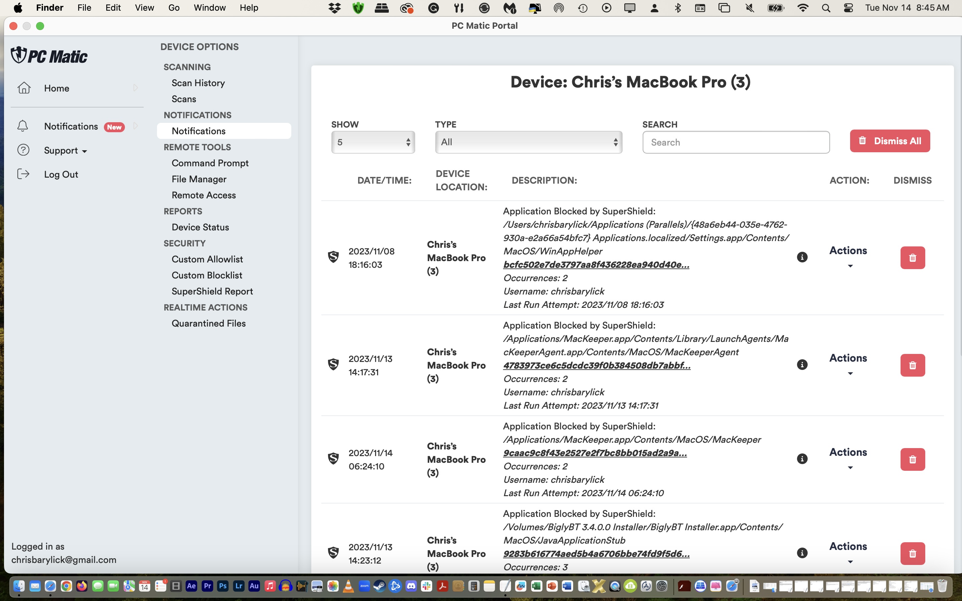Select SuperShield Report under Security
This screenshot has width=962, height=601.
tap(212, 291)
